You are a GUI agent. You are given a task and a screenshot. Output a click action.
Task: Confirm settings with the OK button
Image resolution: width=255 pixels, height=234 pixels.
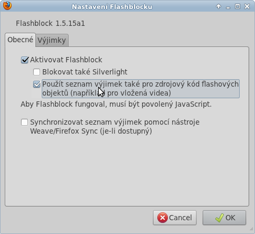tap(224, 218)
